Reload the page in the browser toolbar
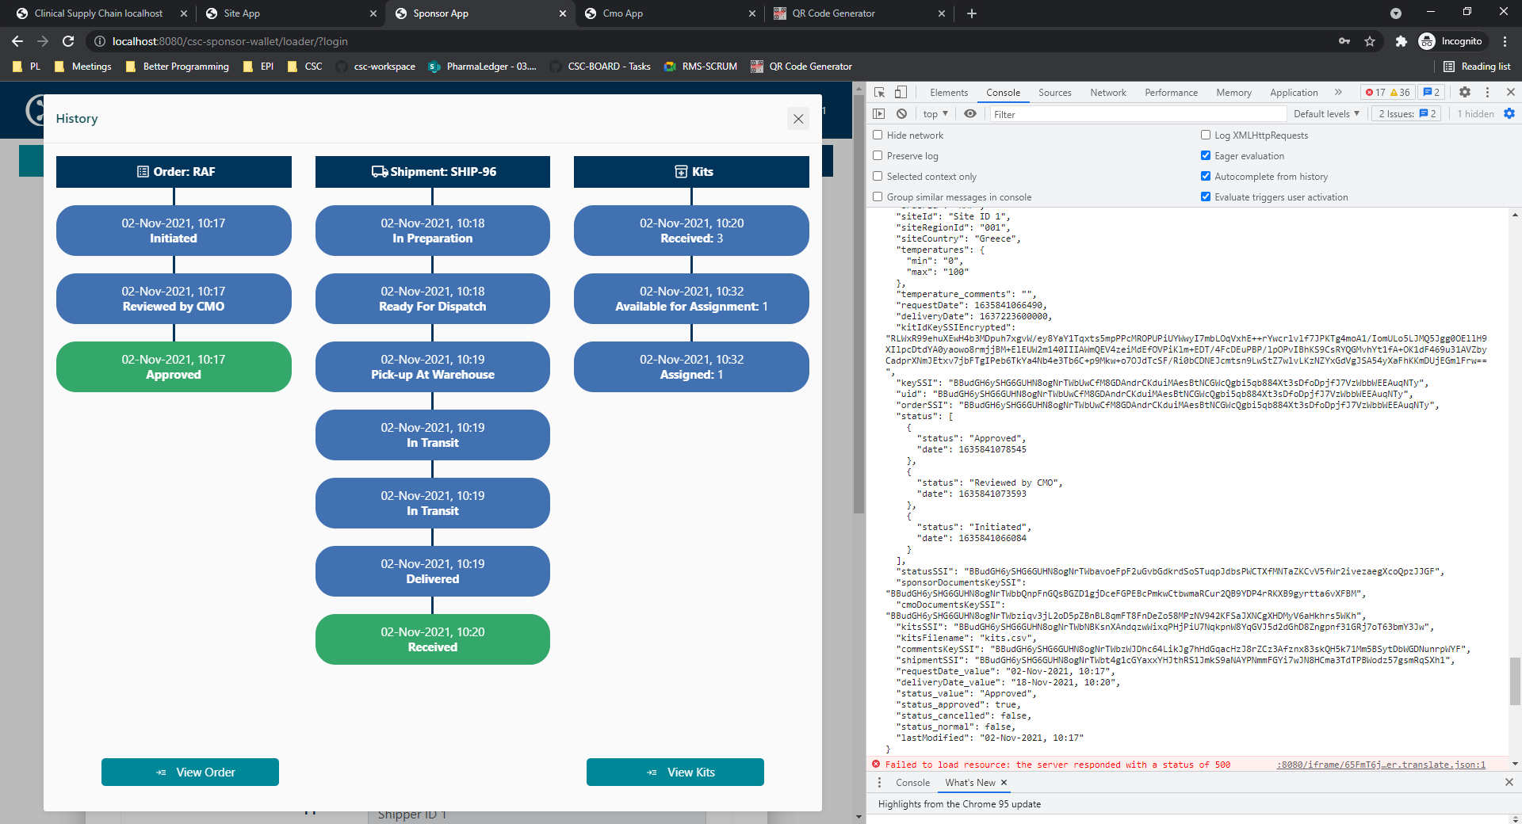 (x=68, y=41)
